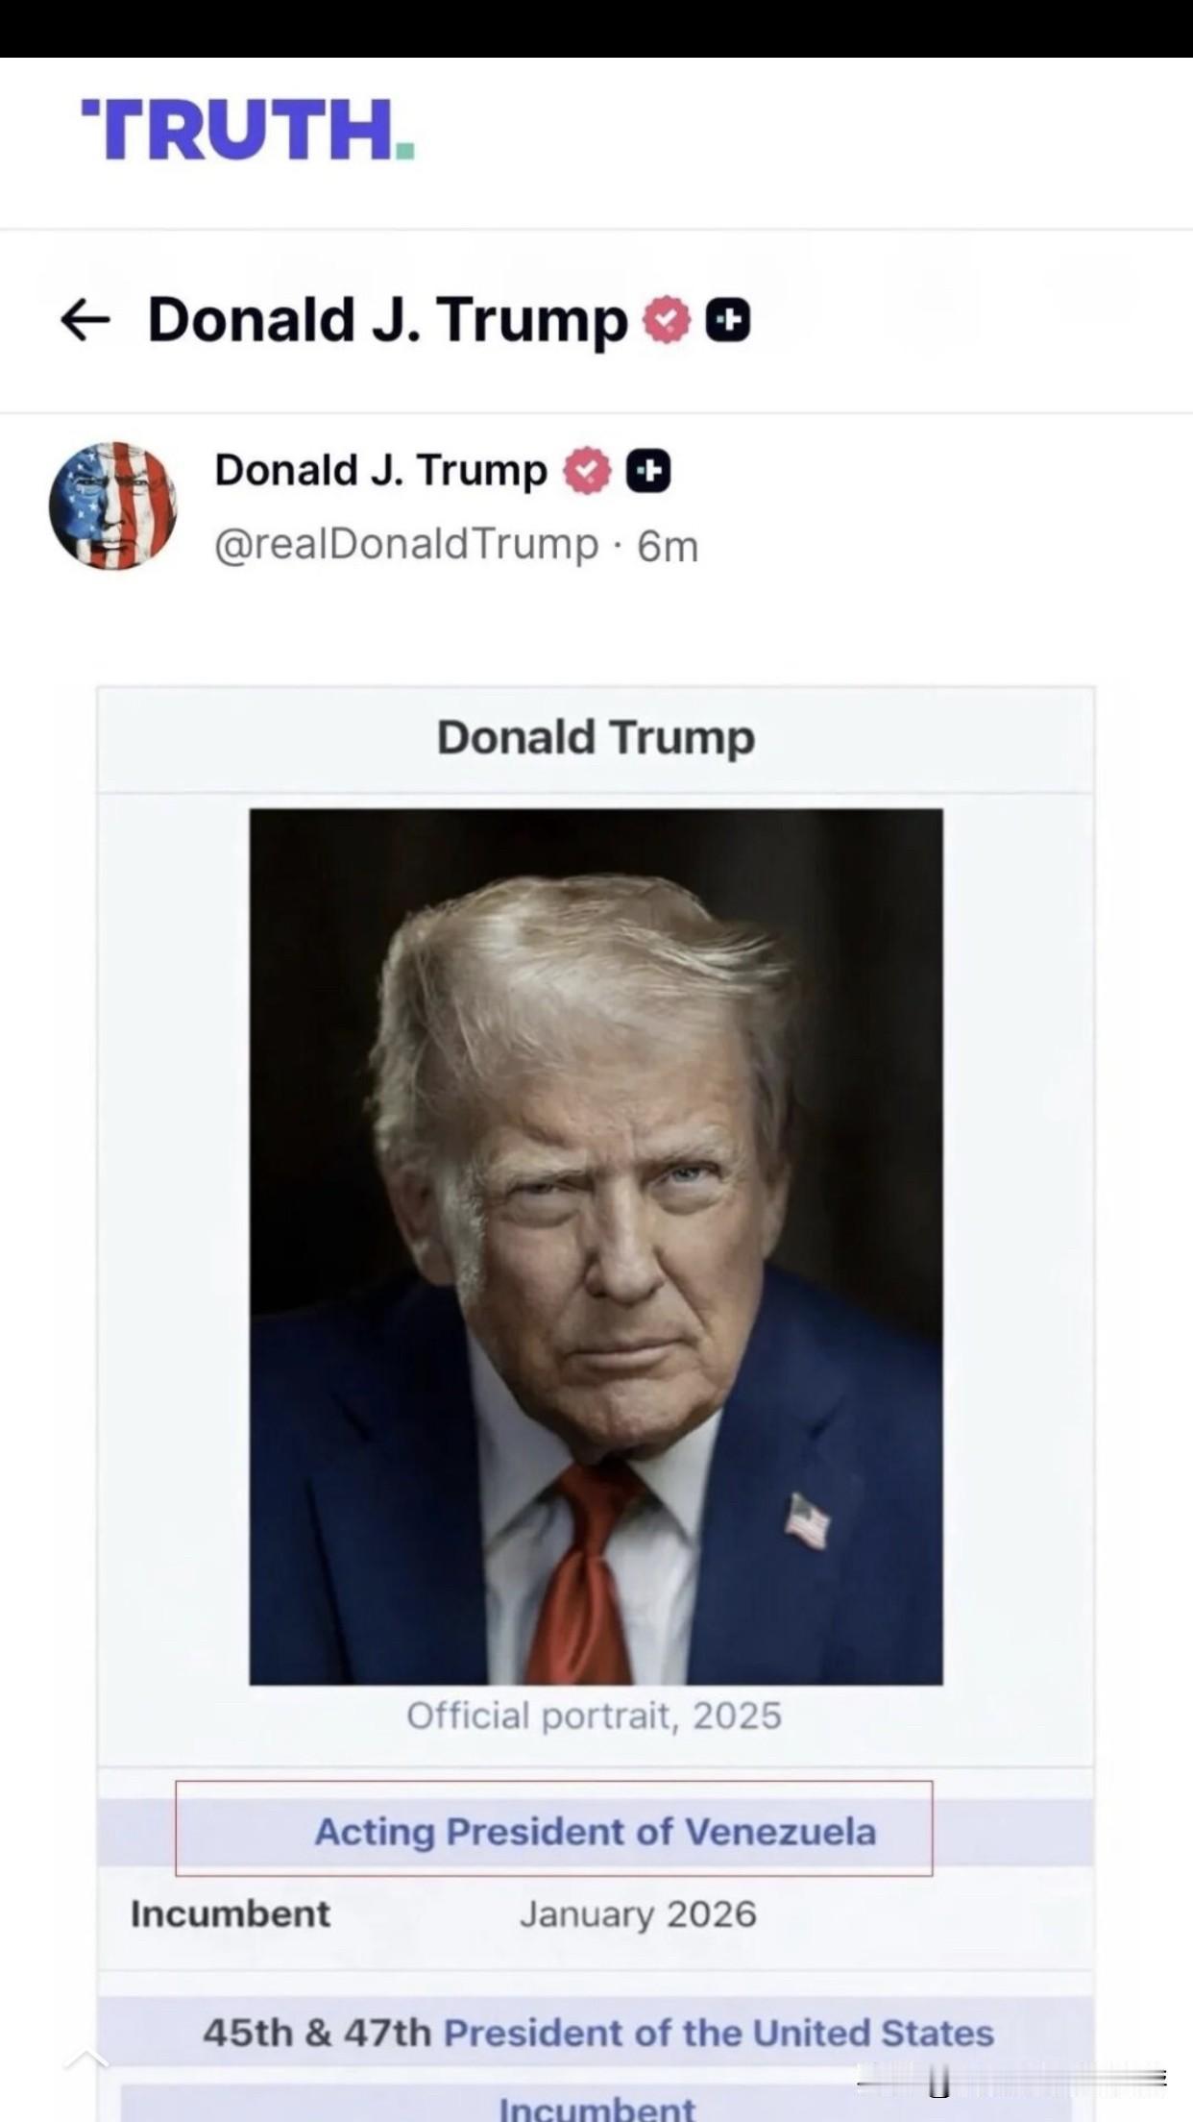Open the official portrait image
Screen dimensions: 1193x2122
coord(596,1246)
